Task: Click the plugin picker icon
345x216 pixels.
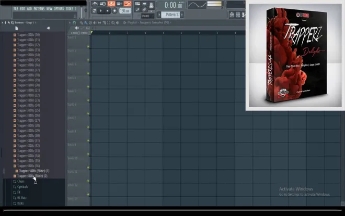Action: tap(151, 5)
